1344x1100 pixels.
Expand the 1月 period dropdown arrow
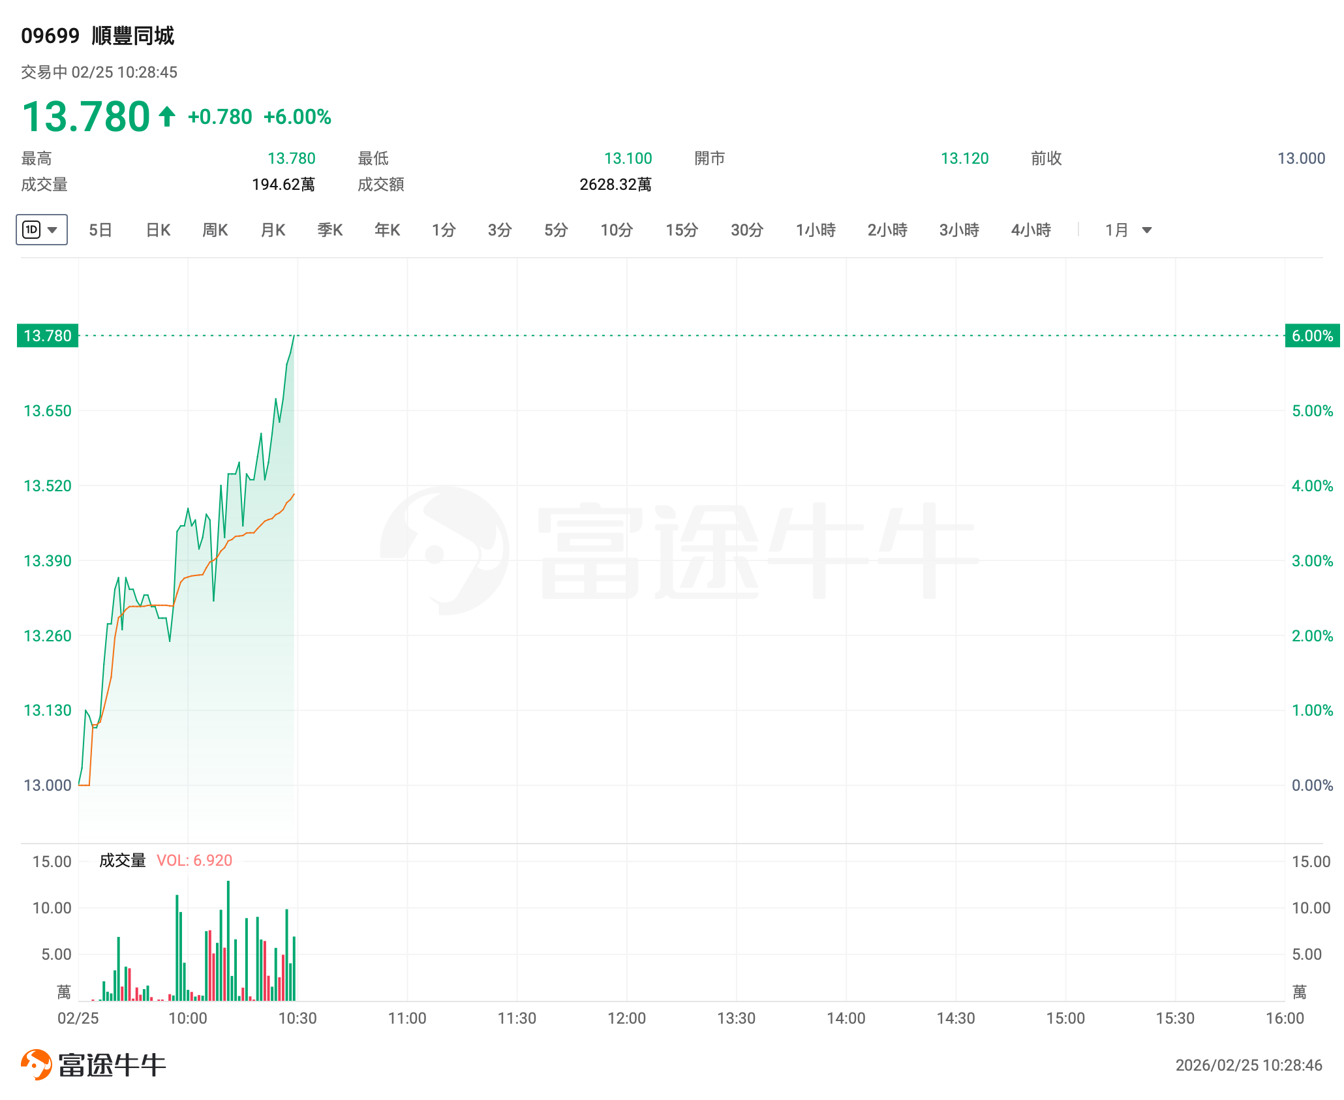pos(1146,230)
